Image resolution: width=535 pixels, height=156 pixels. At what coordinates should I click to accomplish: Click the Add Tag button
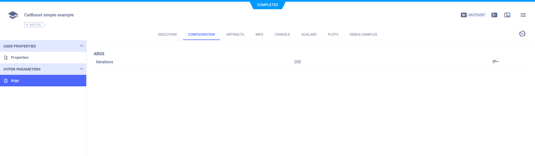[35, 25]
